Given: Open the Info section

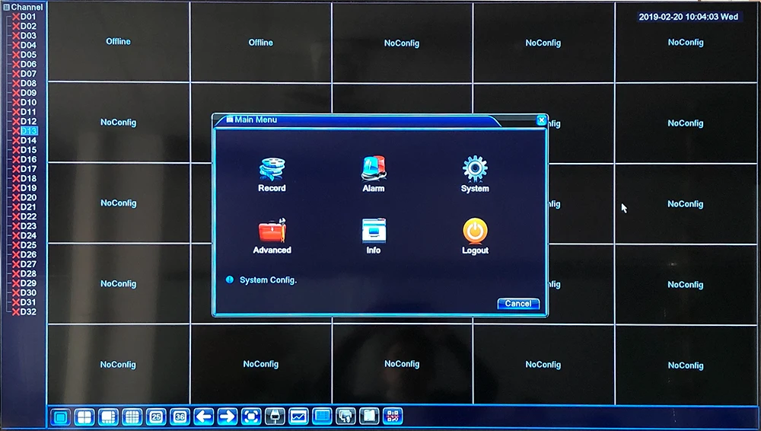Looking at the screenshot, I should point(373,237).
